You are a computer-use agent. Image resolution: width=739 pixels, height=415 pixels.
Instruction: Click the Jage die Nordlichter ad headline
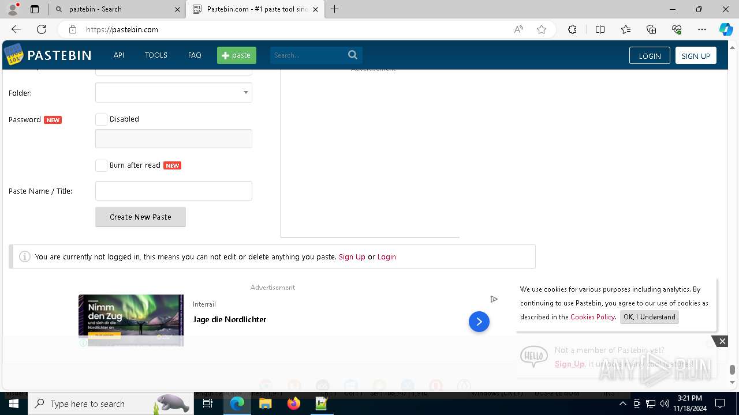229,319
